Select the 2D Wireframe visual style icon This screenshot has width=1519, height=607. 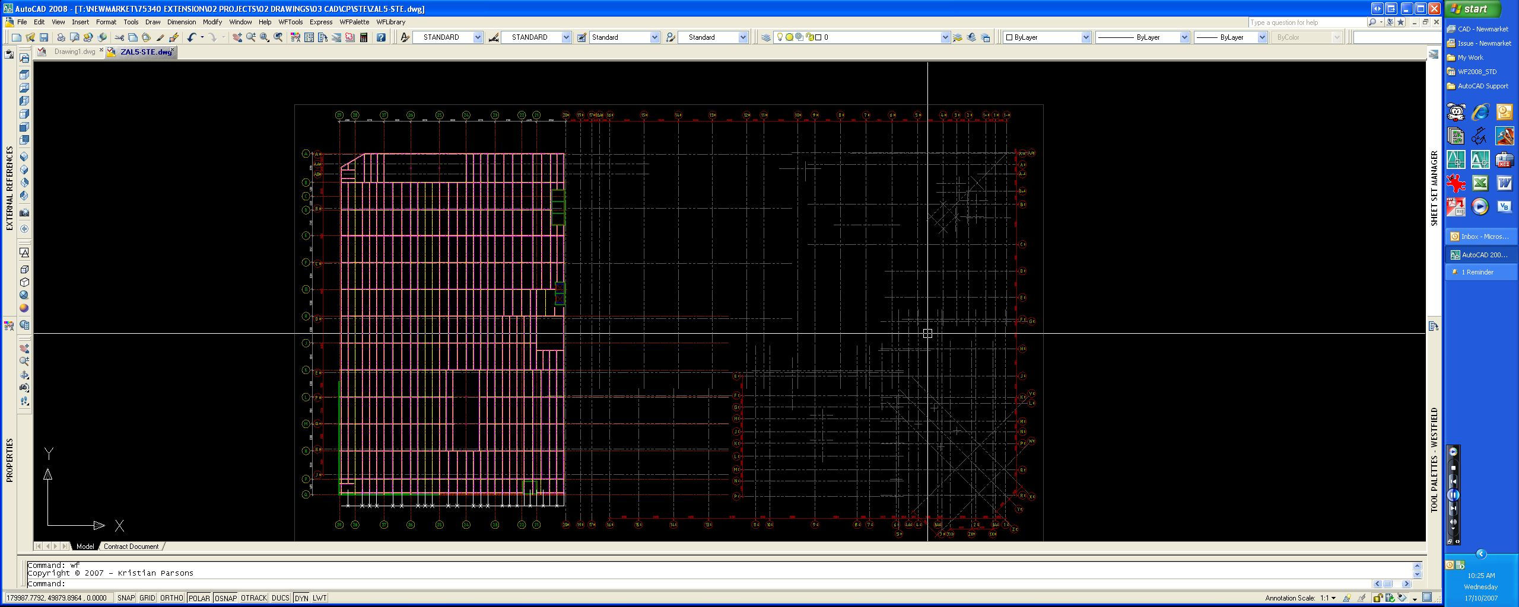(24, 253)
